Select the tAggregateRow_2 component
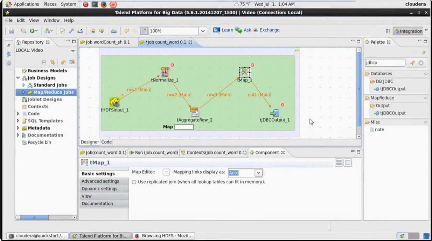Screen dimensions: 432x241 pos(194,112)
